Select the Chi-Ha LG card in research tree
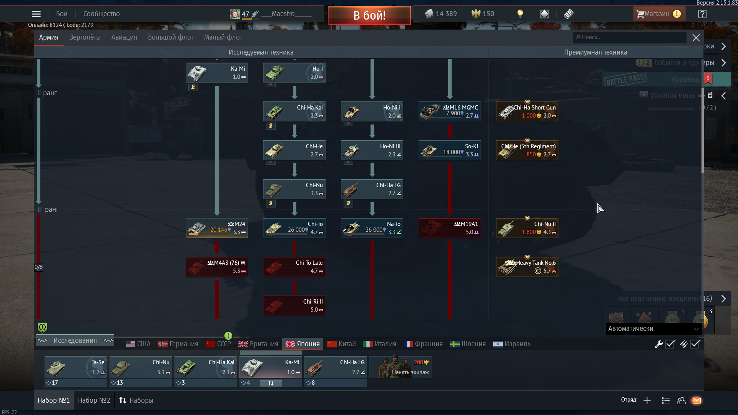This screenshot has height=415, width=738. [x=372, y=189]
